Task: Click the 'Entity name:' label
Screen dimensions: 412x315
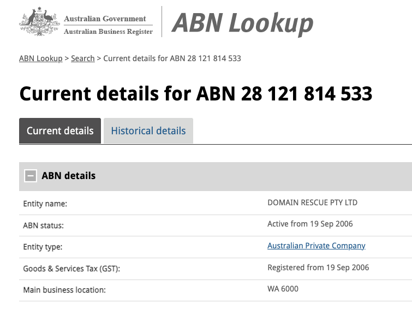Action: (45, 204)
